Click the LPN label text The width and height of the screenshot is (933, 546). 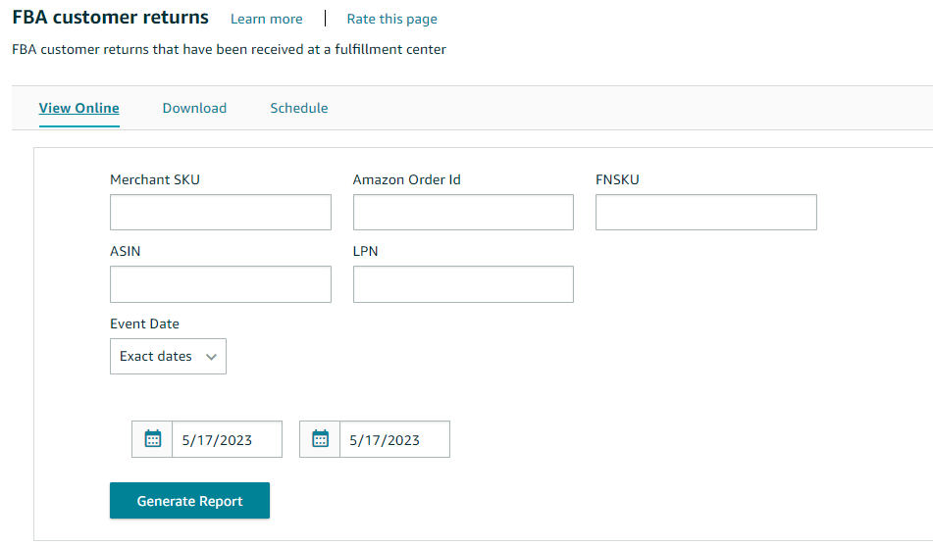[x=365, y=251]
